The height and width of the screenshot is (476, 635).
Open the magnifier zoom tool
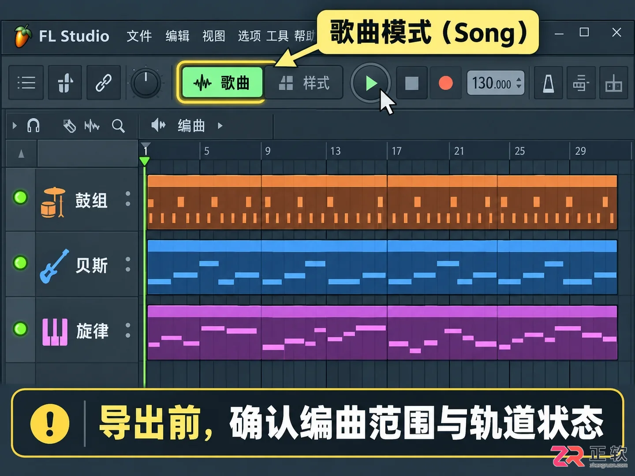click(x=118, y=126)
